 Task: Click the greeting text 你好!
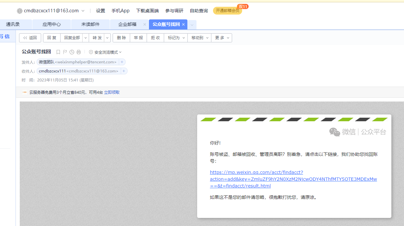pos(215,143)
